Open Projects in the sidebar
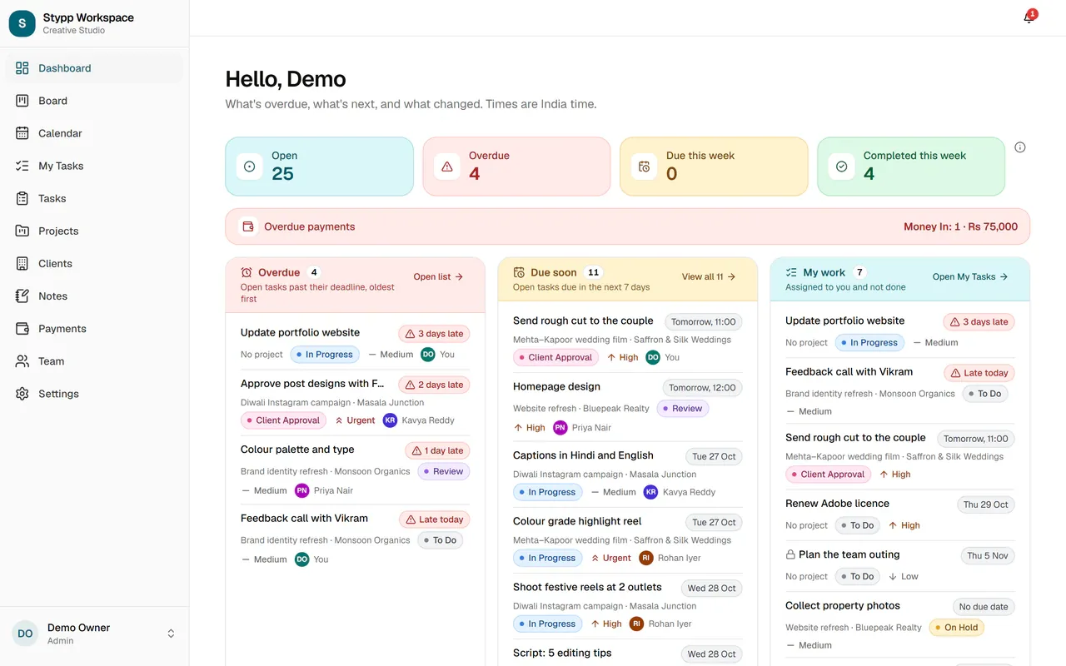This screenshot has width=1066, height=666. [94, 231]
